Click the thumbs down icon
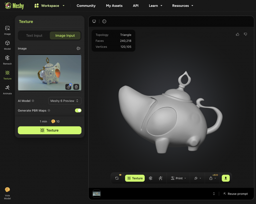This screenshot has width=256, height=204. pyautogui.click(x=245, y=34)
